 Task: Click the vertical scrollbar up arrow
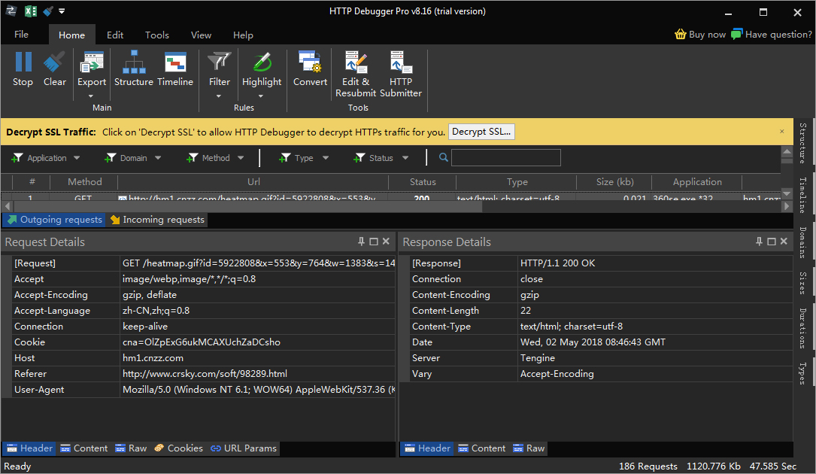787,151
